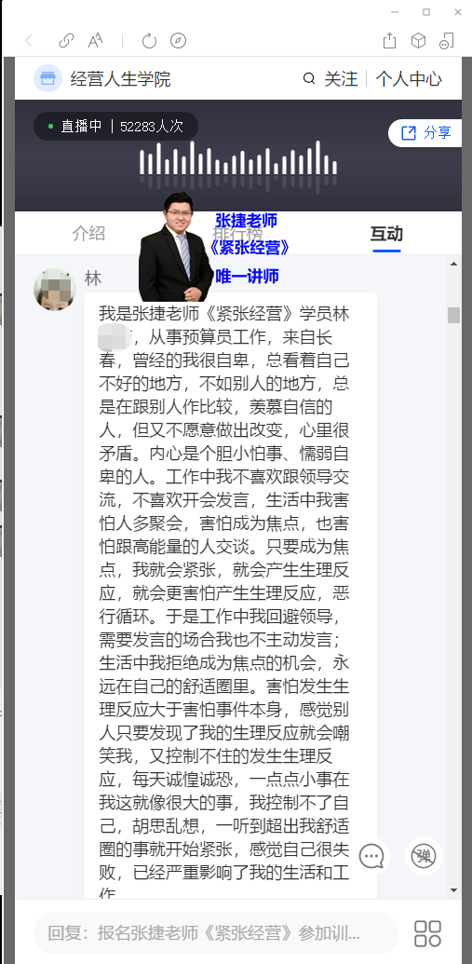Image resolution: width=472 pixels, height=964 pixels.
Task: Copy the page link via the chain icon
Action: coord(66,41)
